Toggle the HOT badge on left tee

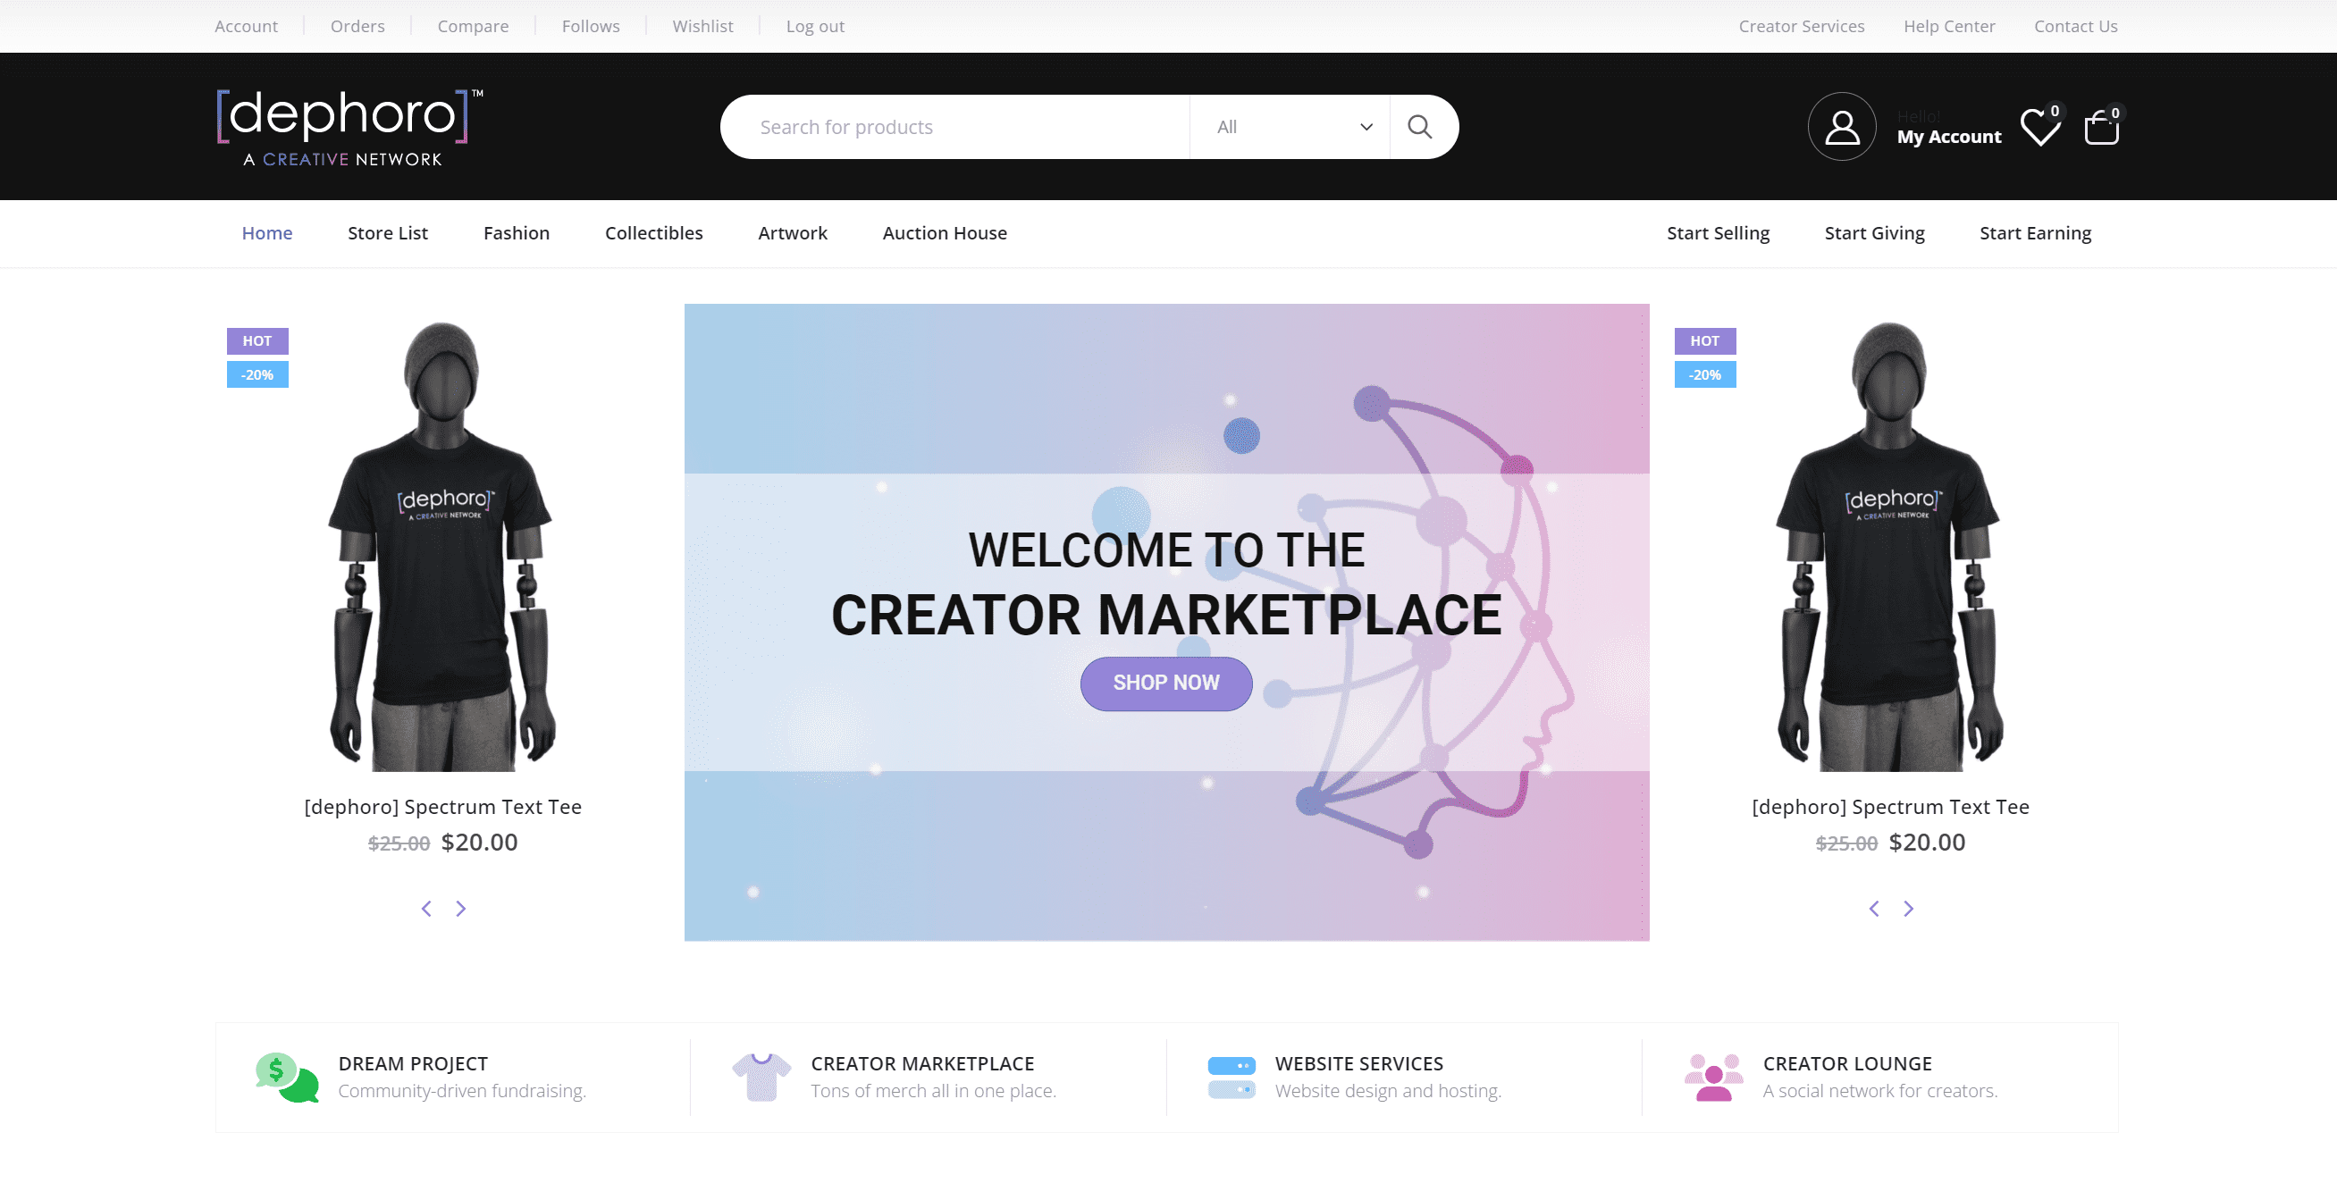258,340
